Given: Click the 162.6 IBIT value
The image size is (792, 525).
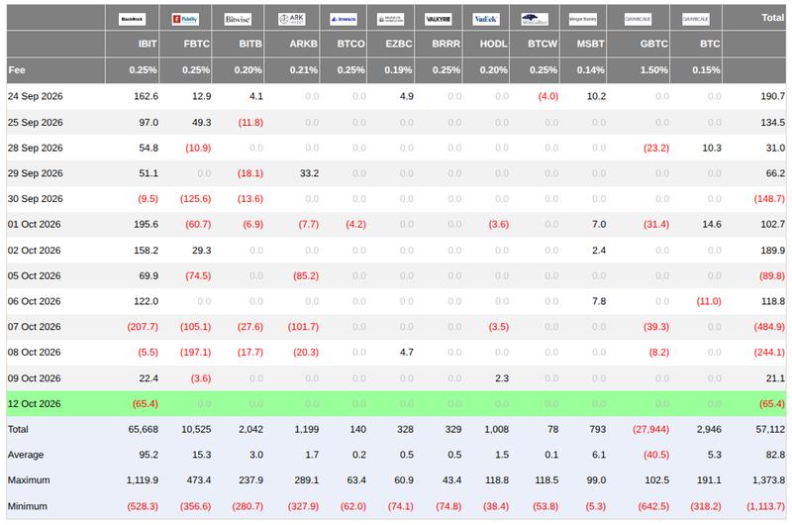Looking at the screenshot, I should pyautogui.click(x=146, y=96).
